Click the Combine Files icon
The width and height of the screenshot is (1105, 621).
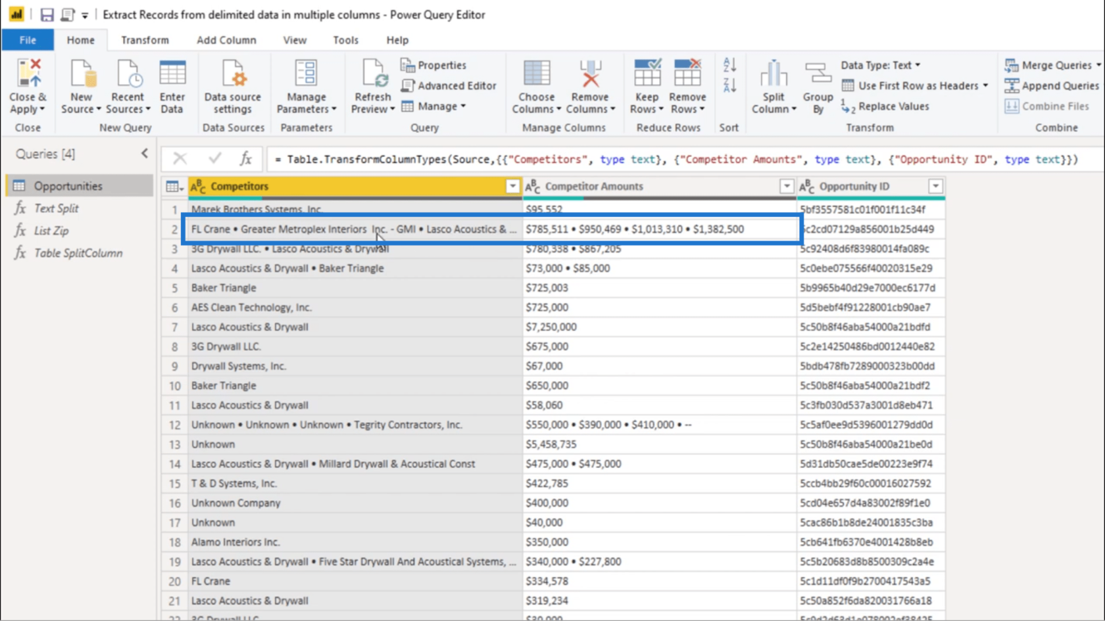click(1046, 106)
